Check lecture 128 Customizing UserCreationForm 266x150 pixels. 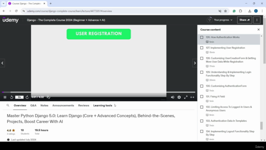coord(202,58)
